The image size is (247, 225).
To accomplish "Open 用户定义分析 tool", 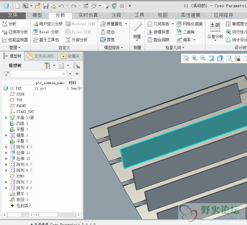I will (x=48, y=24).
